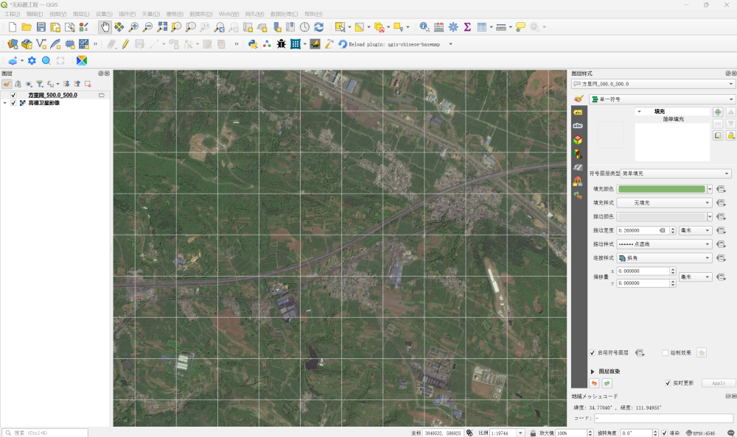Screen dimensions: 737x437
Task: Open the Statistical Summary sigma icon
Action: pos(467,27)
